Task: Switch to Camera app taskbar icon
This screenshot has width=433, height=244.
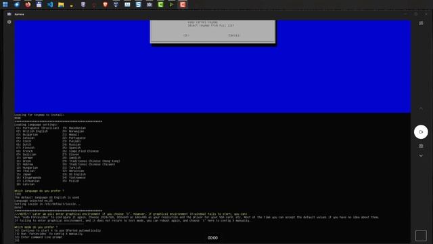Action: click(150, 5)
